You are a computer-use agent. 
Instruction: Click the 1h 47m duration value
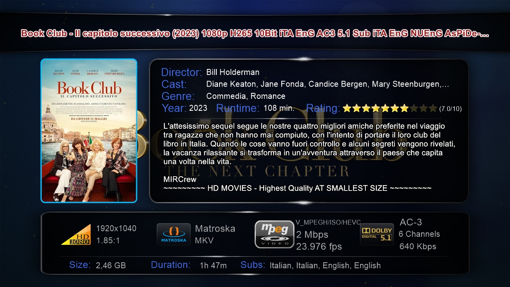point(213,265)
